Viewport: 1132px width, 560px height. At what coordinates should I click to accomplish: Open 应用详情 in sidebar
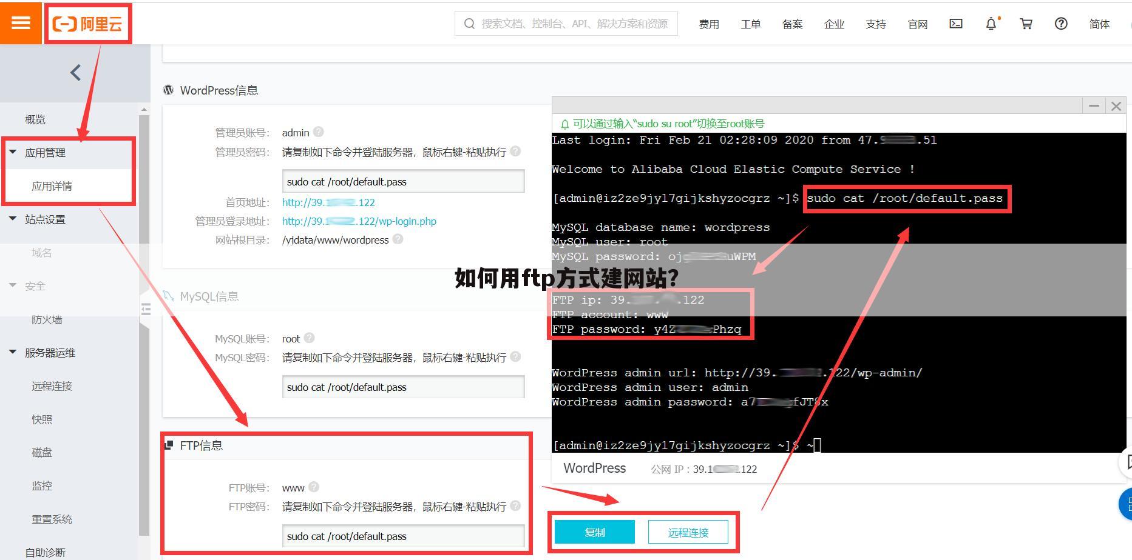(52, 186)
